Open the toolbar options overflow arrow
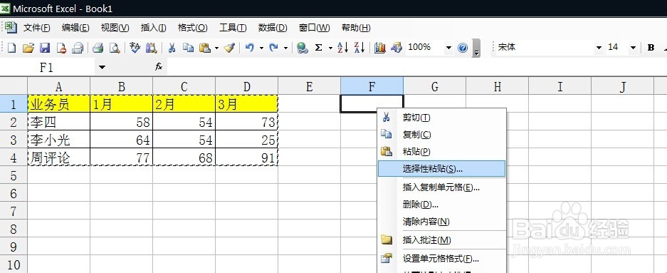Screen dimensions: 667x273 click(476, 48)
